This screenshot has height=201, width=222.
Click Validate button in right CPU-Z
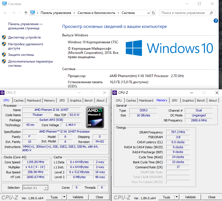pyautogui.click(x=190, y=197)
